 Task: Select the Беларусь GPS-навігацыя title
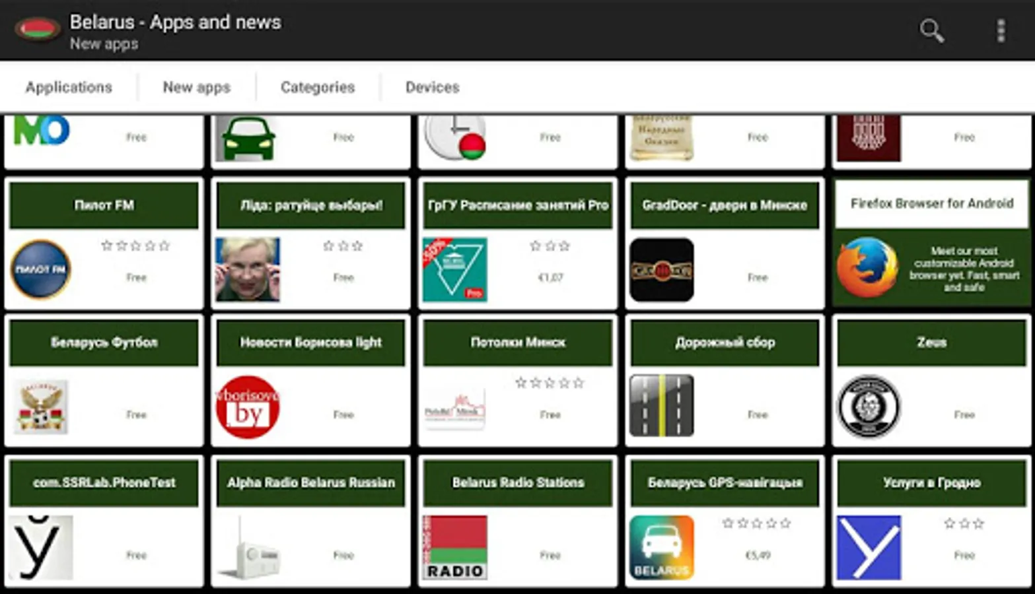tap(725, 483)
